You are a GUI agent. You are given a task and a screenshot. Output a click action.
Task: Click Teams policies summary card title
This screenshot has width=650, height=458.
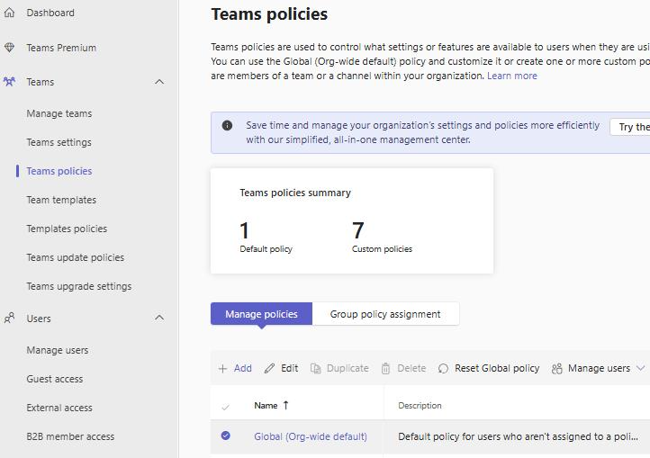(x=295, y=193)
